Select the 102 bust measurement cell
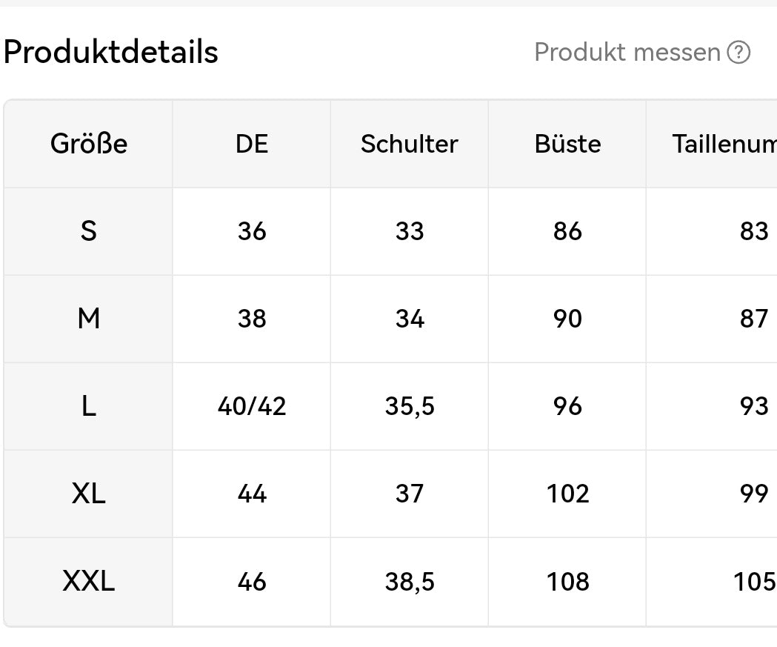Image resolution: width=777 pixels, height=647 pixels. (567, 494)
